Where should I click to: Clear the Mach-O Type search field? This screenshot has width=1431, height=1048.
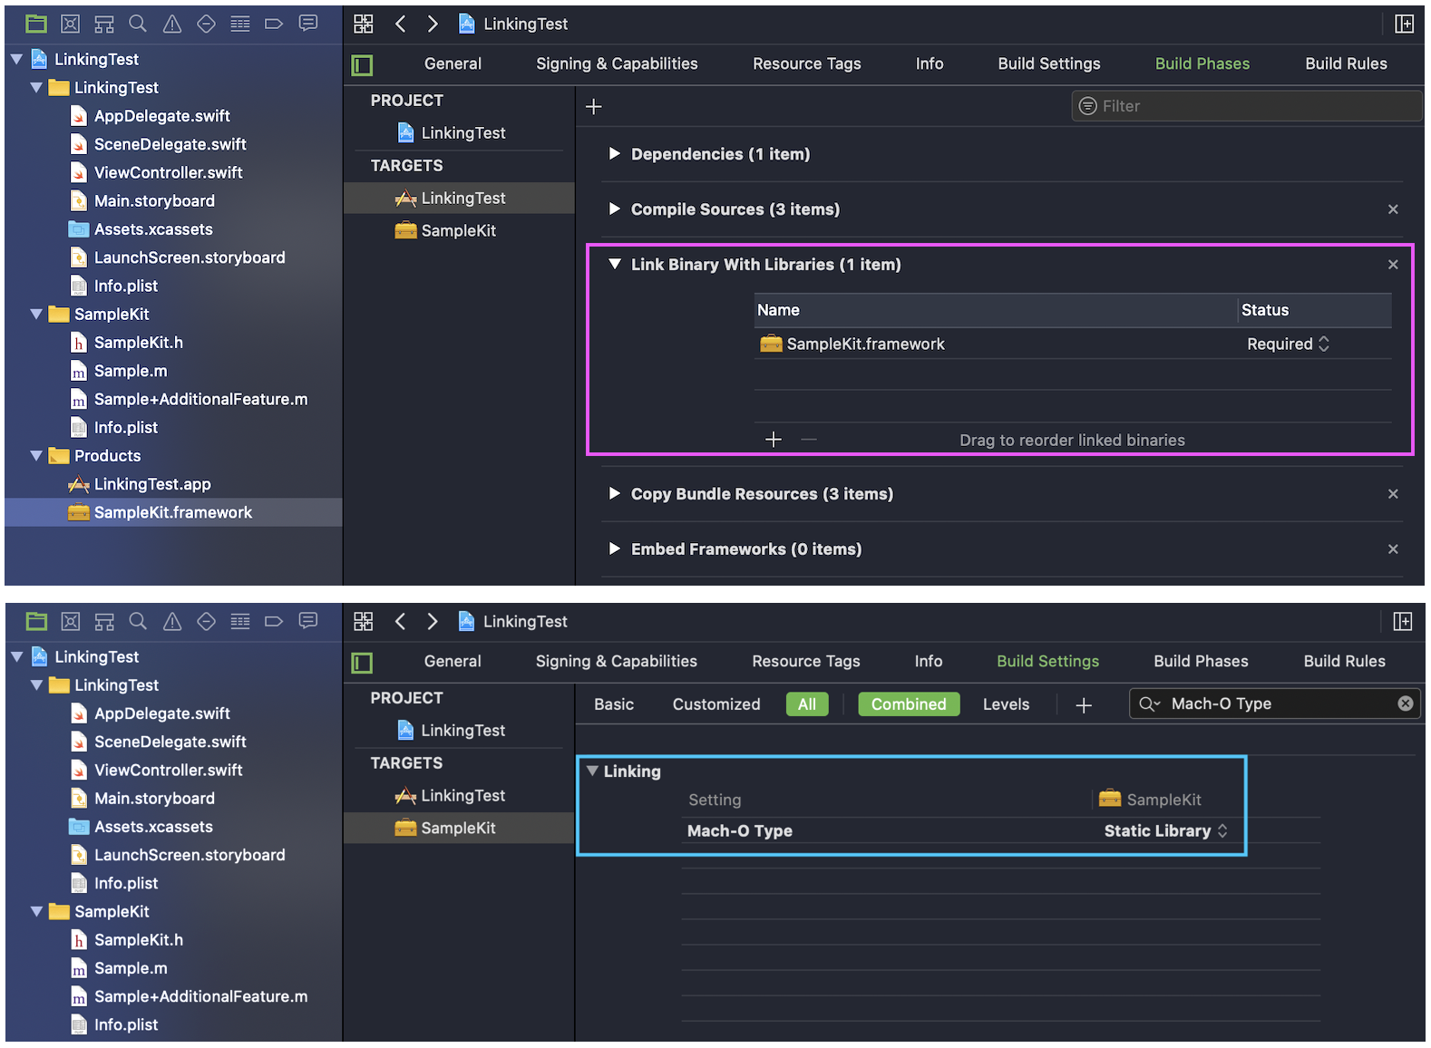pyautogui.click(x=1406, y=704)
